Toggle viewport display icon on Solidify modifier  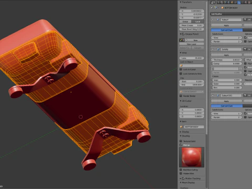pos(249,49)
